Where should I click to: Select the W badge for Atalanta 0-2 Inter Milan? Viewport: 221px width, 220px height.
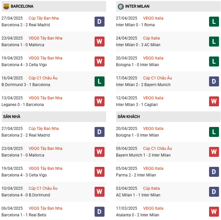click(214, 212)
